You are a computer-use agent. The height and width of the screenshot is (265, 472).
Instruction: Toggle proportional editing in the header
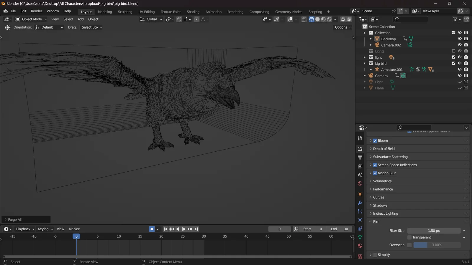coord(196,19)
